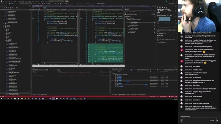Open the Extensions menu
221x124 pixels.
38,1
